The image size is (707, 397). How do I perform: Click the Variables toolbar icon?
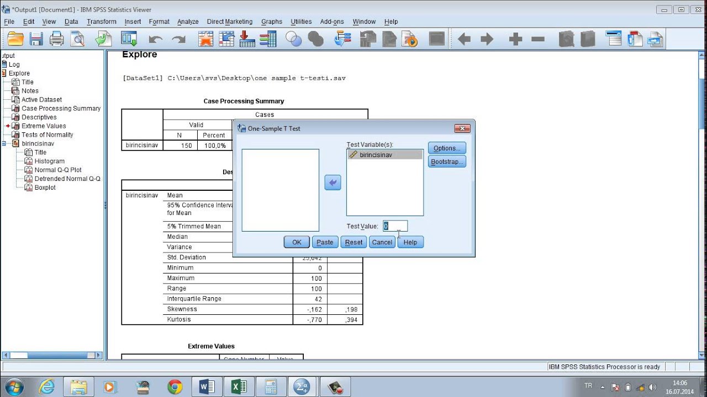click(x=268, y=39)
